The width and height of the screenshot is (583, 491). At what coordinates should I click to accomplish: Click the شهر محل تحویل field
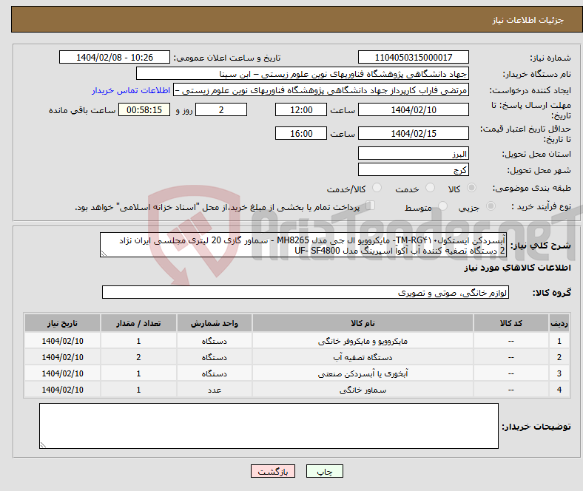(x=413, y=170)
